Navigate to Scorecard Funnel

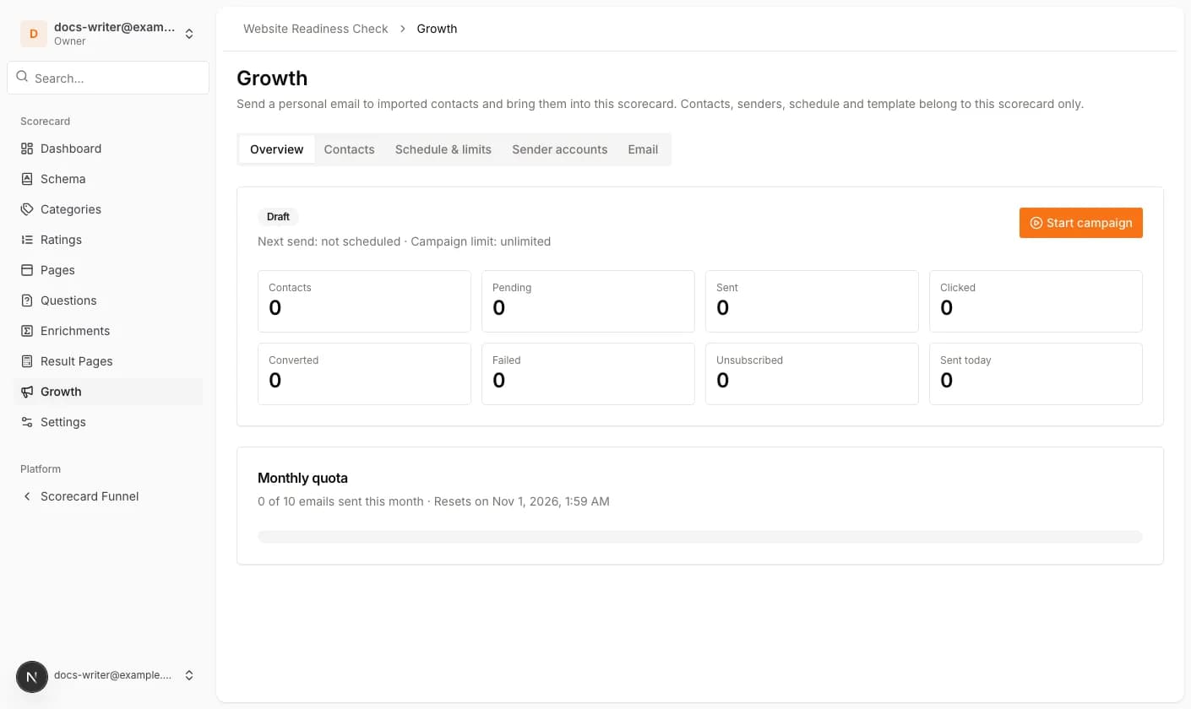108,496
